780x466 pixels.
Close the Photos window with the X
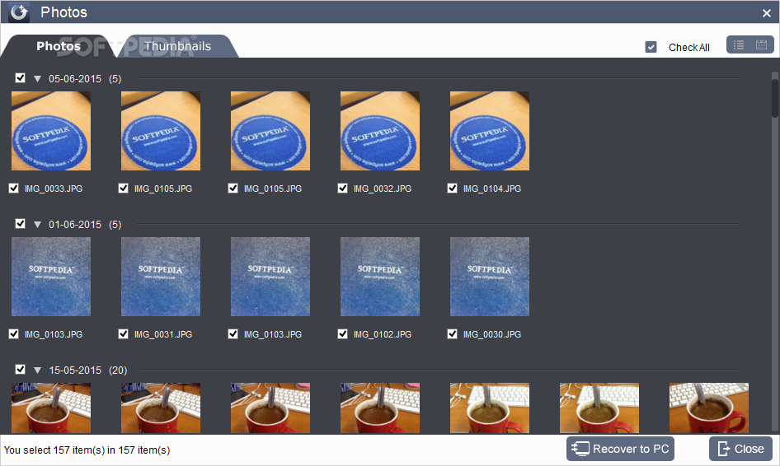click(x=767, y=13)
